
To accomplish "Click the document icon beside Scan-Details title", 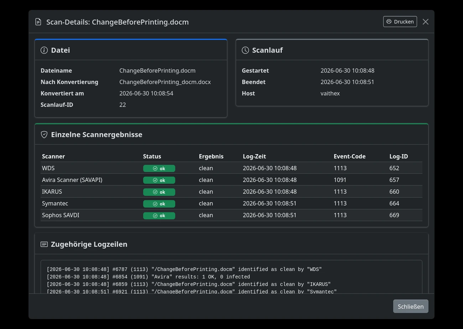I will pyautogui.click(x=38, y=22).
